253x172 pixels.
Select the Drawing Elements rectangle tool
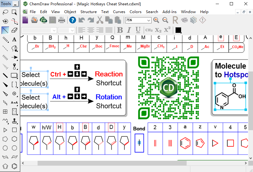(14, 75)
